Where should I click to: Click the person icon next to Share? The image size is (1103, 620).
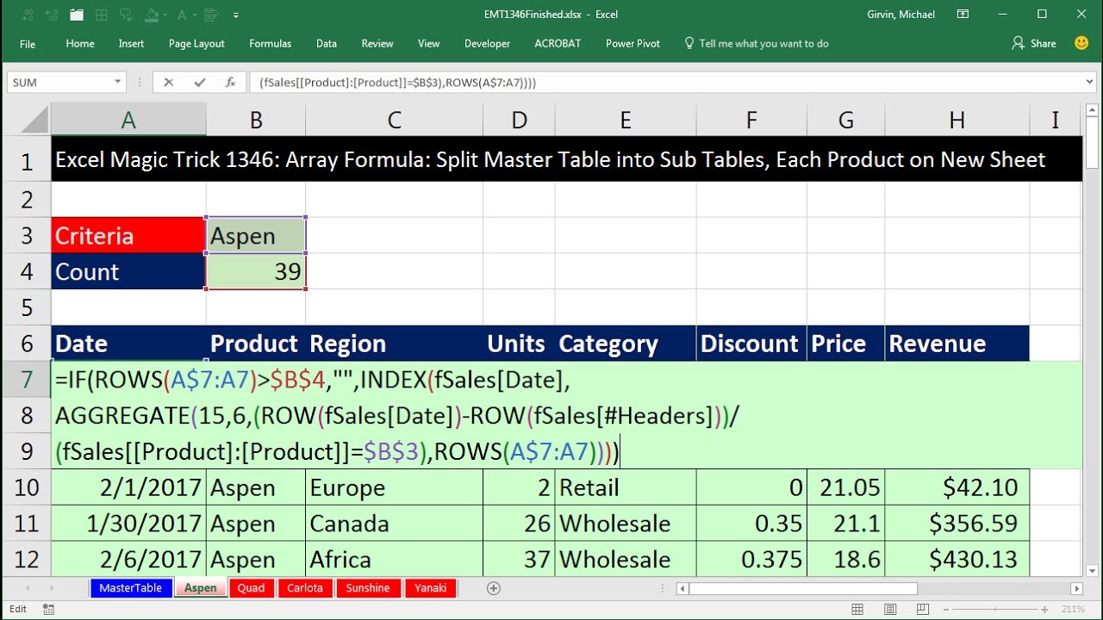click(1019, 43)
